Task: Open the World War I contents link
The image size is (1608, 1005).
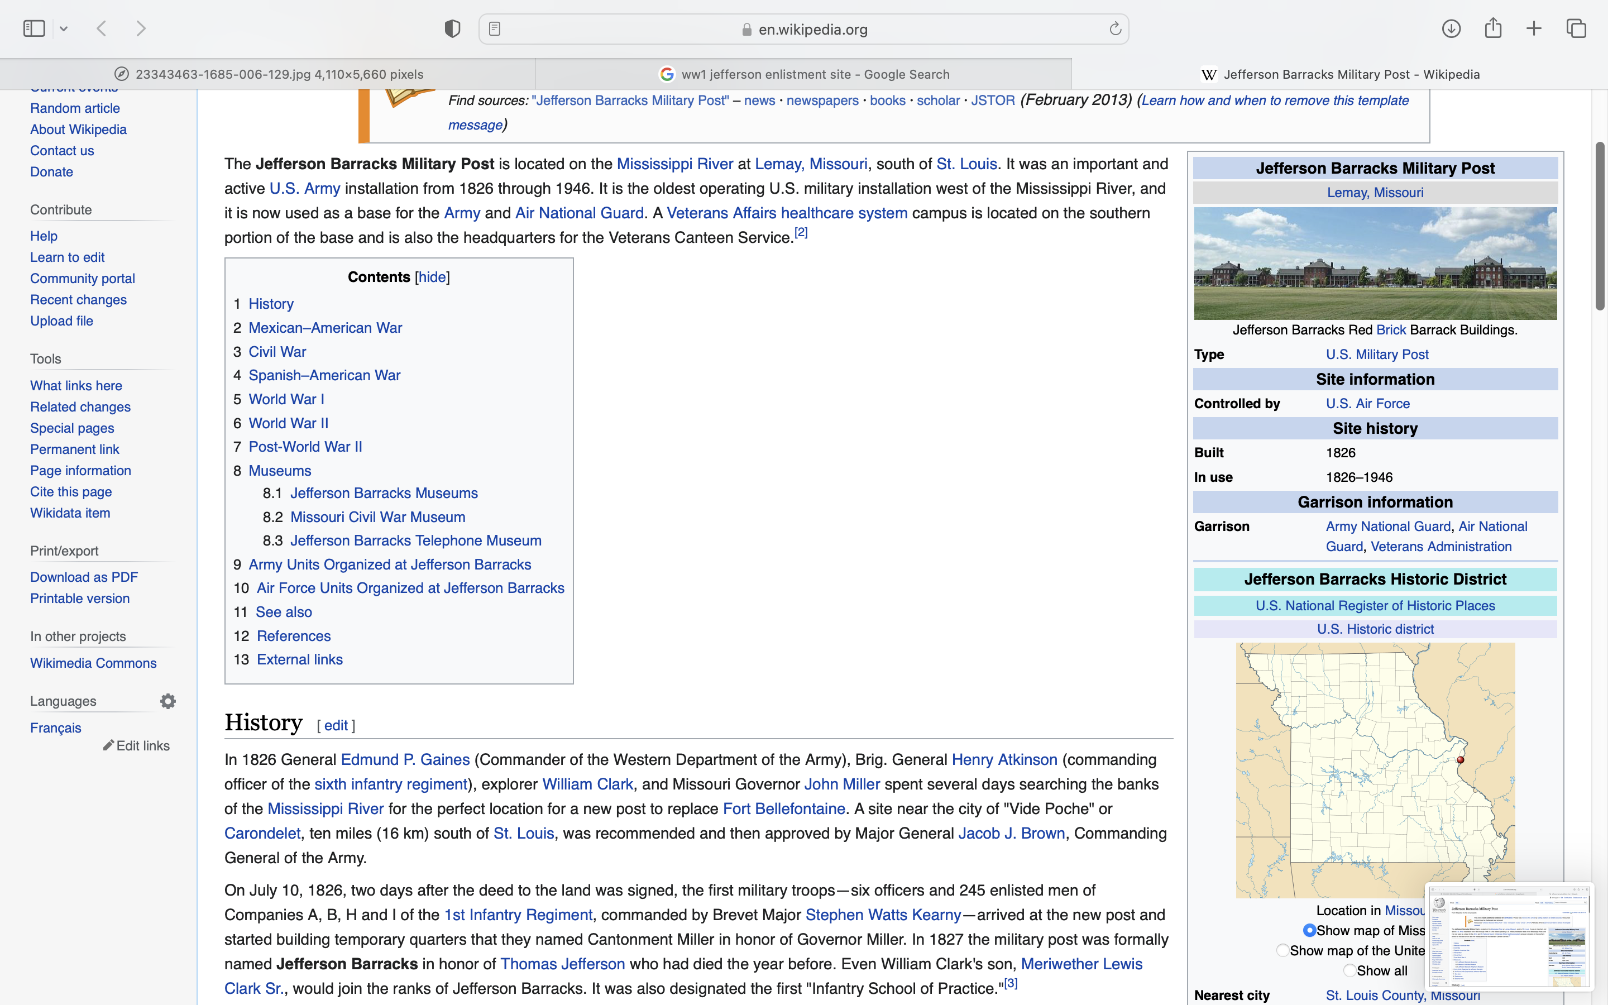Action: pyautogui.click(x=286, y=399)
